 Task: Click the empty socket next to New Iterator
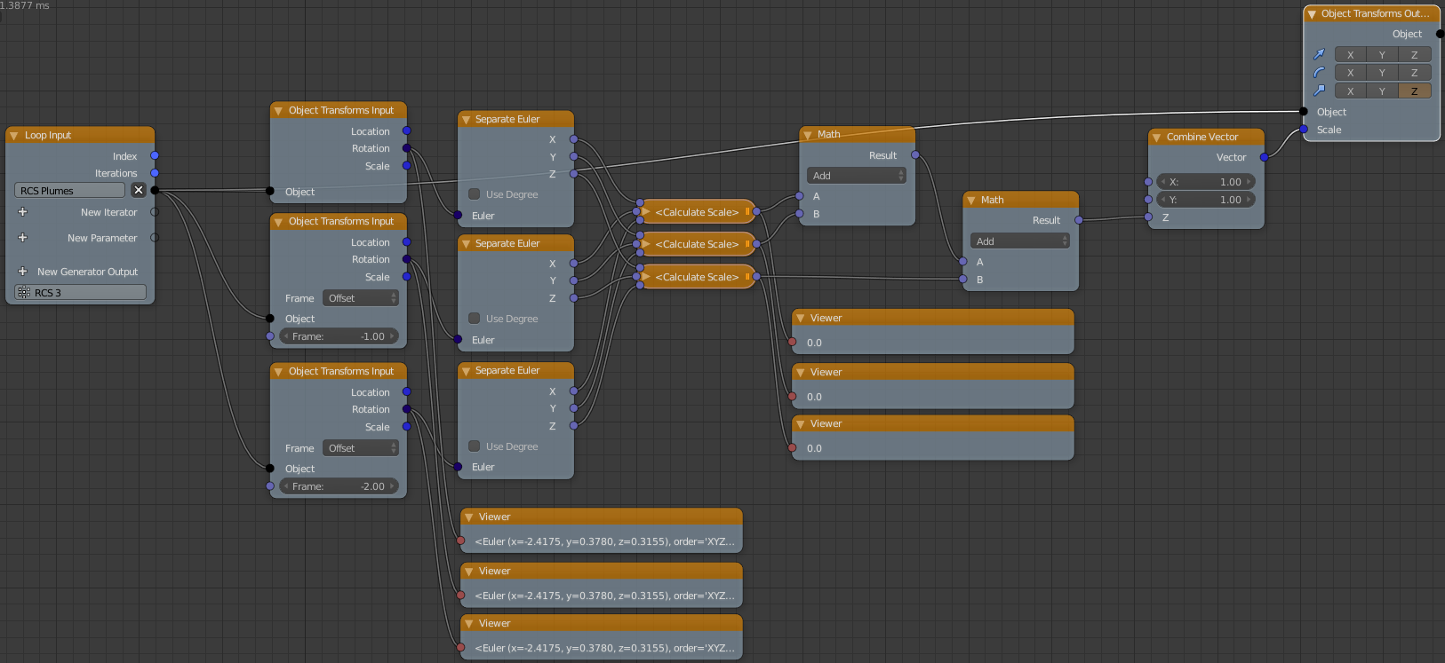click(x=155, y=212)
